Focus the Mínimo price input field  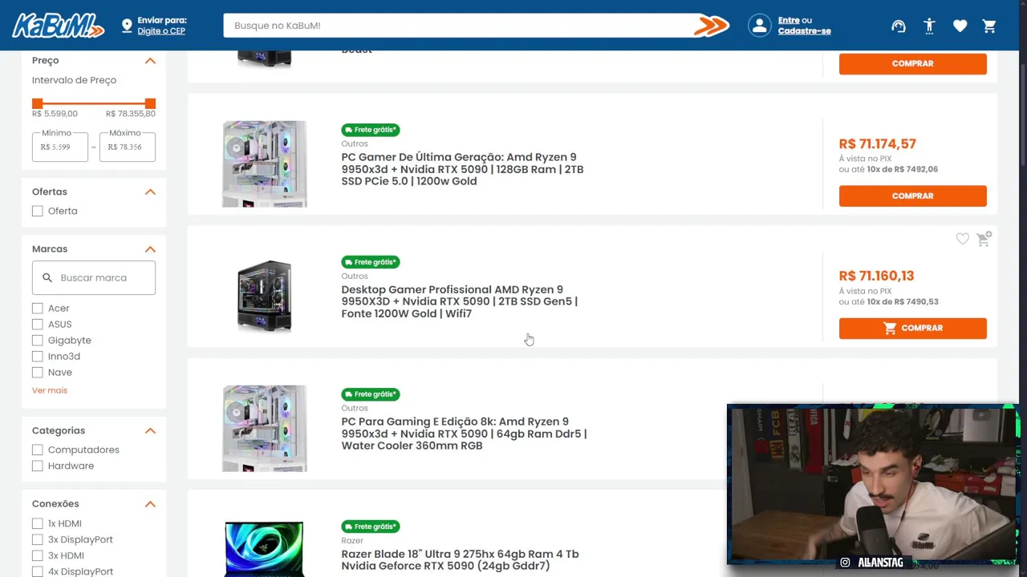(x=60, y=147)
